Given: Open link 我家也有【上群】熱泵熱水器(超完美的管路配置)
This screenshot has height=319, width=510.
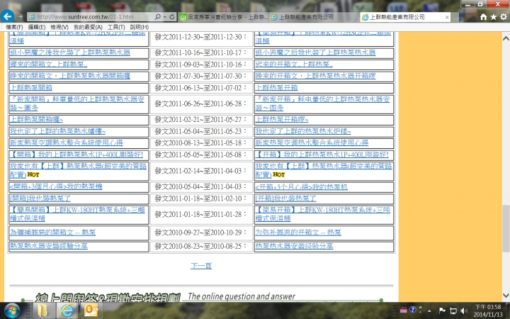Looking at the screenshot, I should [x=78, y=170].
